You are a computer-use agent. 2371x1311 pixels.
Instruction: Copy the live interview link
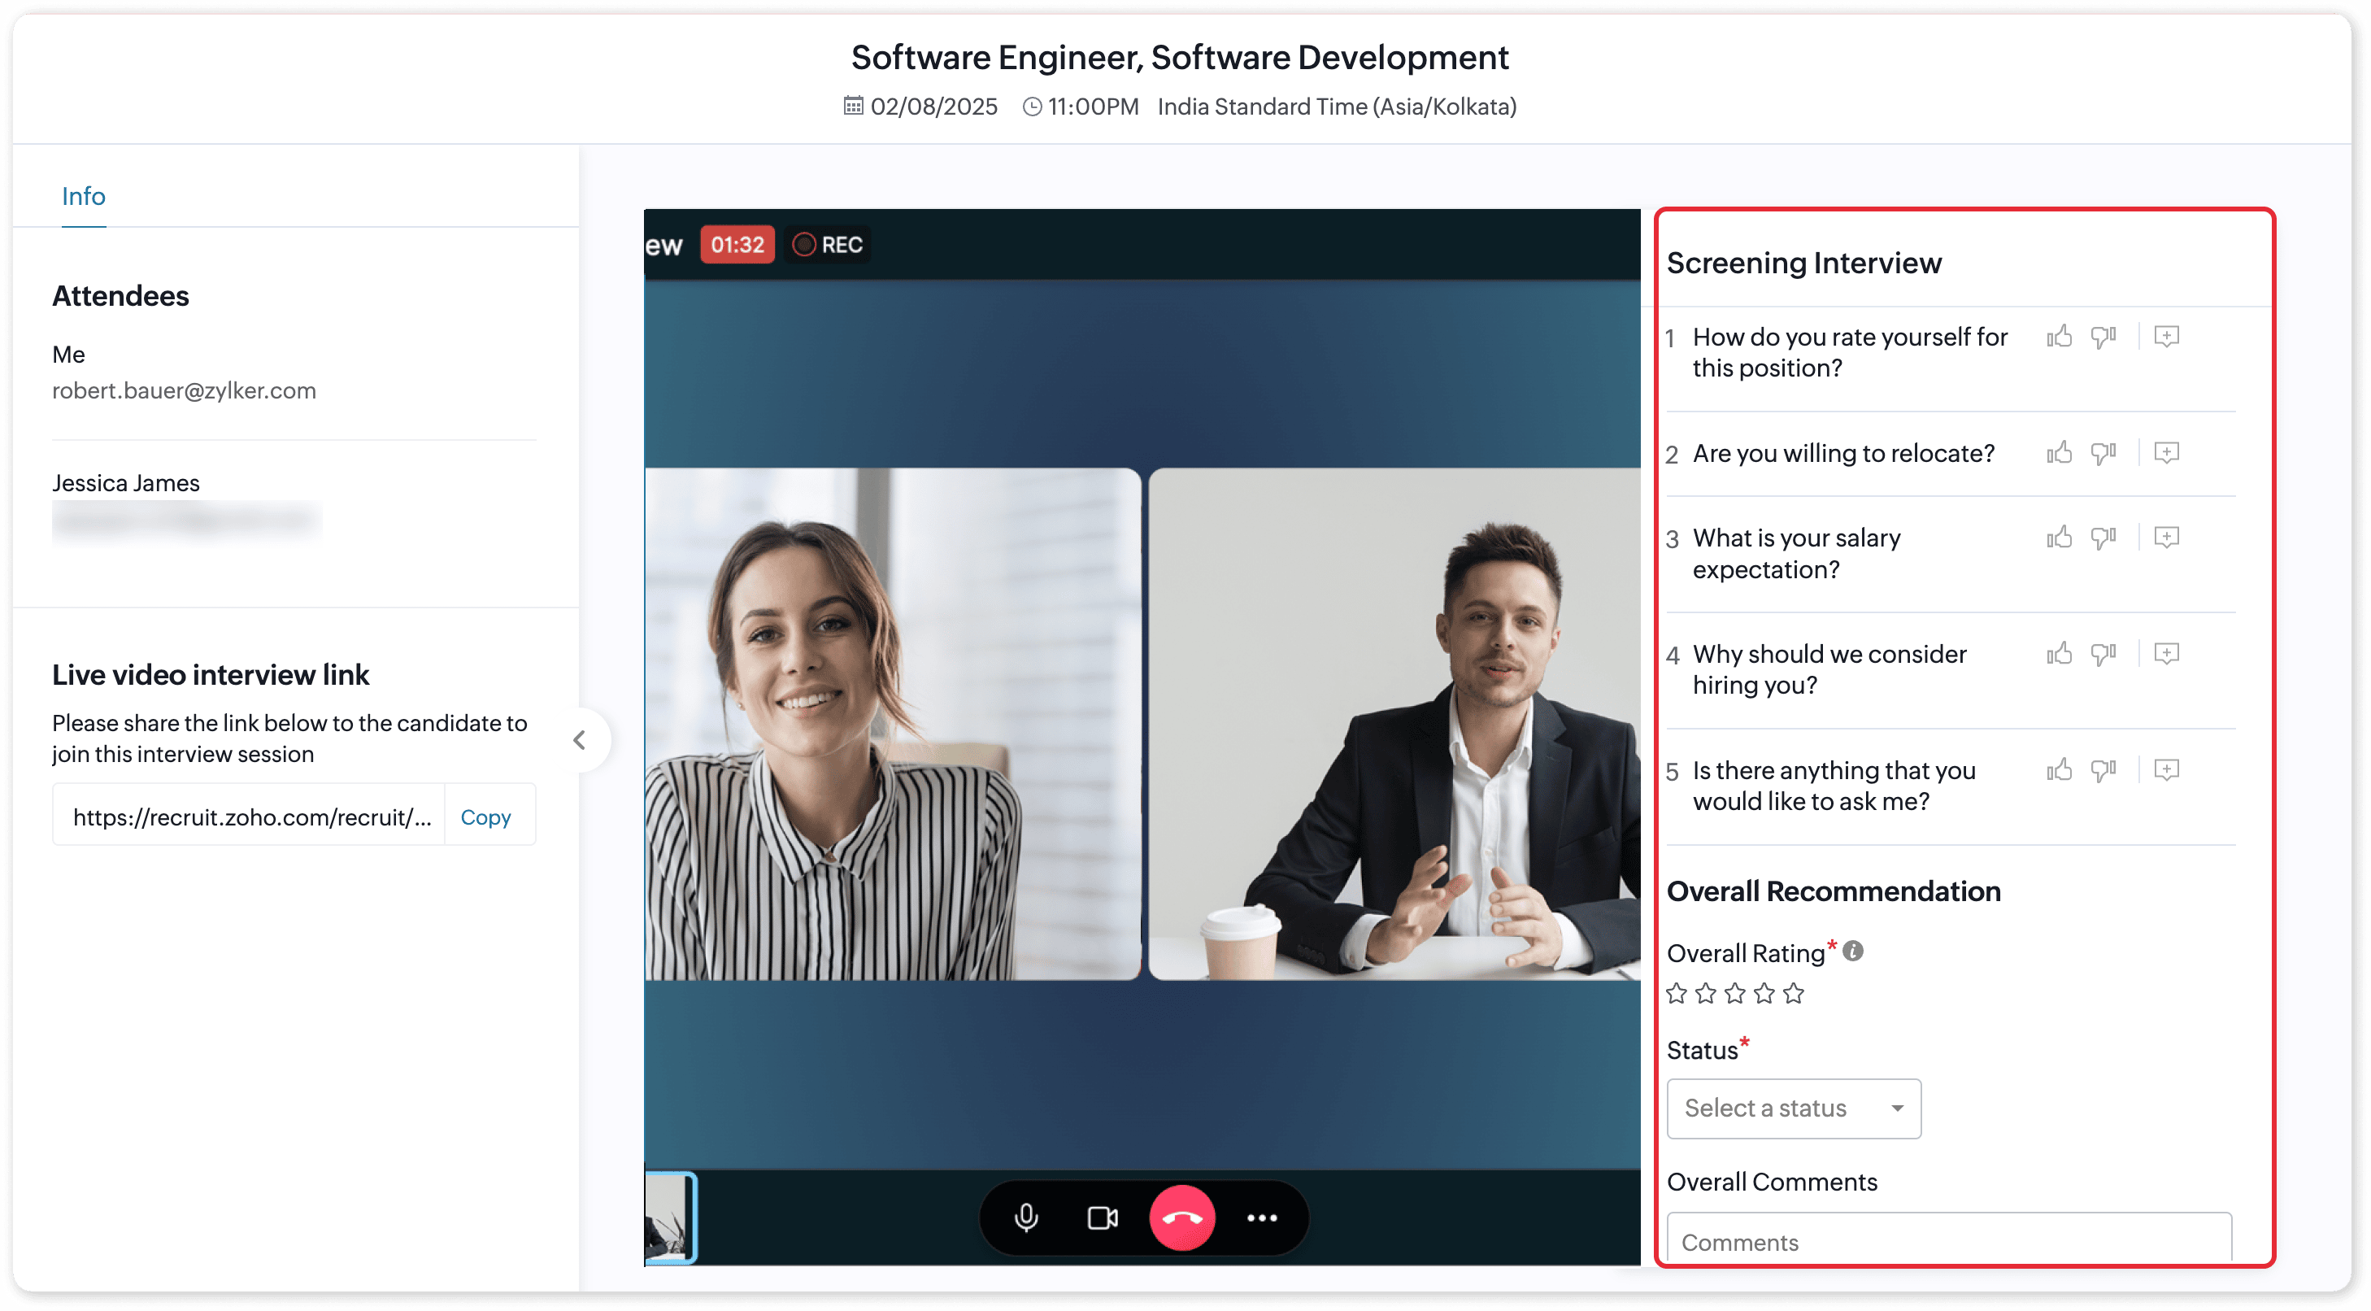pyautogui.click(x=485, y=817)
